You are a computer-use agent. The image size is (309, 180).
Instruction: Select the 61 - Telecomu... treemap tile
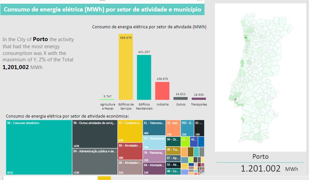point(154,127)
